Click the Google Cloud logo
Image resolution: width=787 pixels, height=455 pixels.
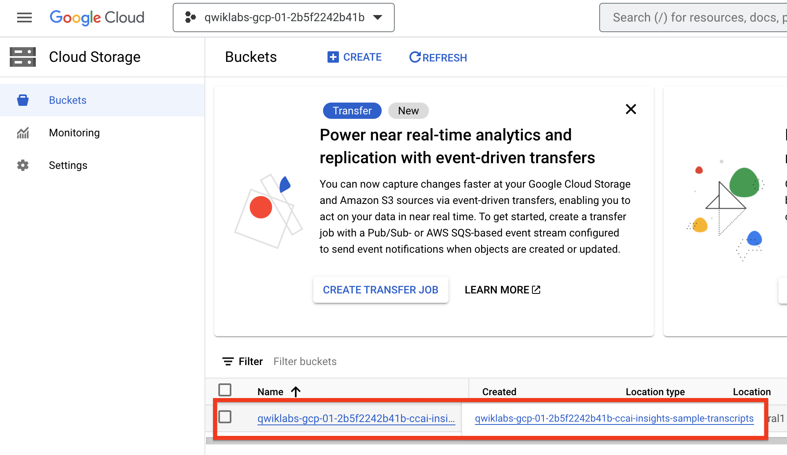(x=97, y=17)
